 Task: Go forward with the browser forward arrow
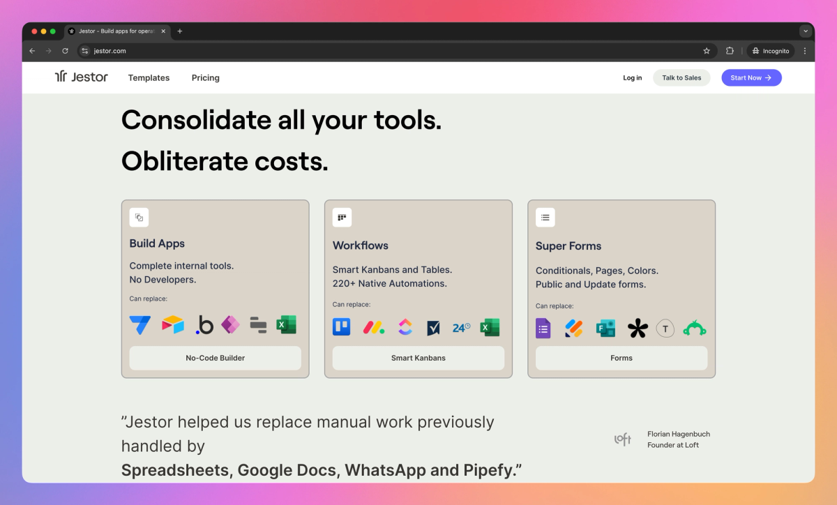click(49, 51)
